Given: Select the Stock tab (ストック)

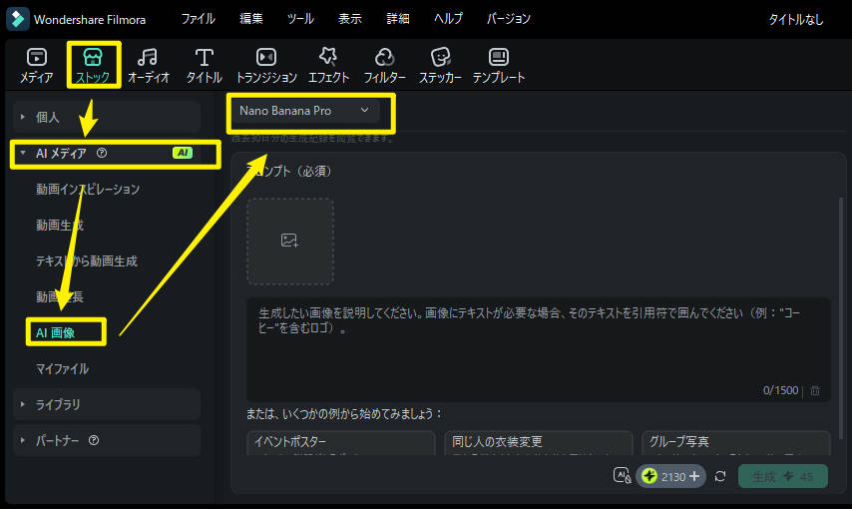Looking at the screenshot, I should pos(93,65).
